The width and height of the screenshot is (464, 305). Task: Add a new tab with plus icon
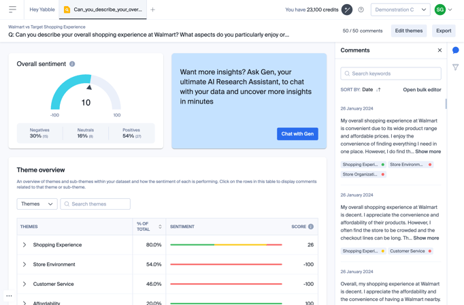click(x=153, y=10)
